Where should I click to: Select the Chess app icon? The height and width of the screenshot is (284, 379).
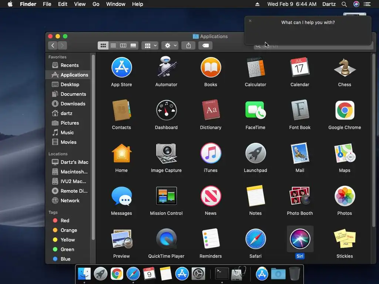(345, 68)
